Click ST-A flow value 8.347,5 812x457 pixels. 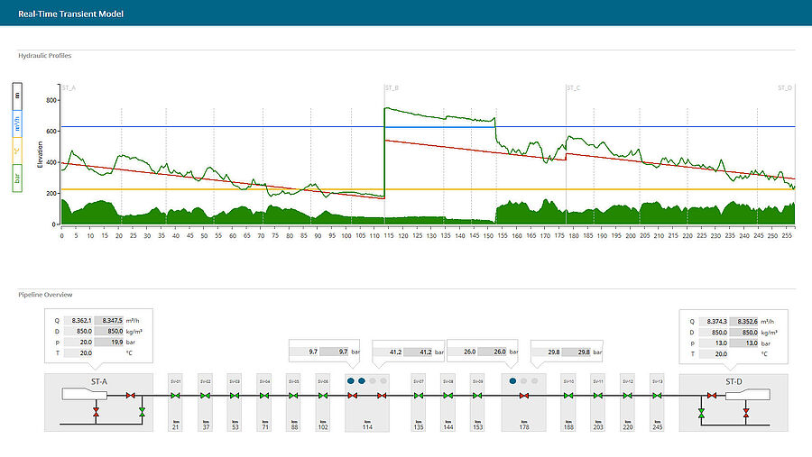coord(109,320)
